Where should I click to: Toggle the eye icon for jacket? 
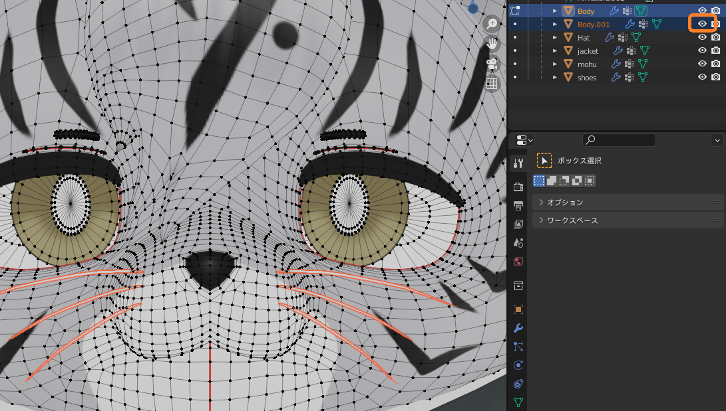click(703, 50)
